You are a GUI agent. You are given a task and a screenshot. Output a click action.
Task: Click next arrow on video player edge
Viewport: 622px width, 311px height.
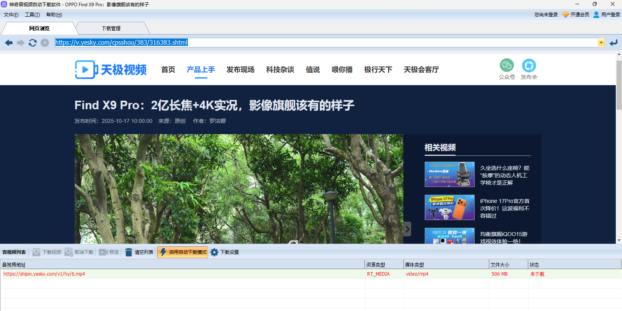(x=407, y=229)
